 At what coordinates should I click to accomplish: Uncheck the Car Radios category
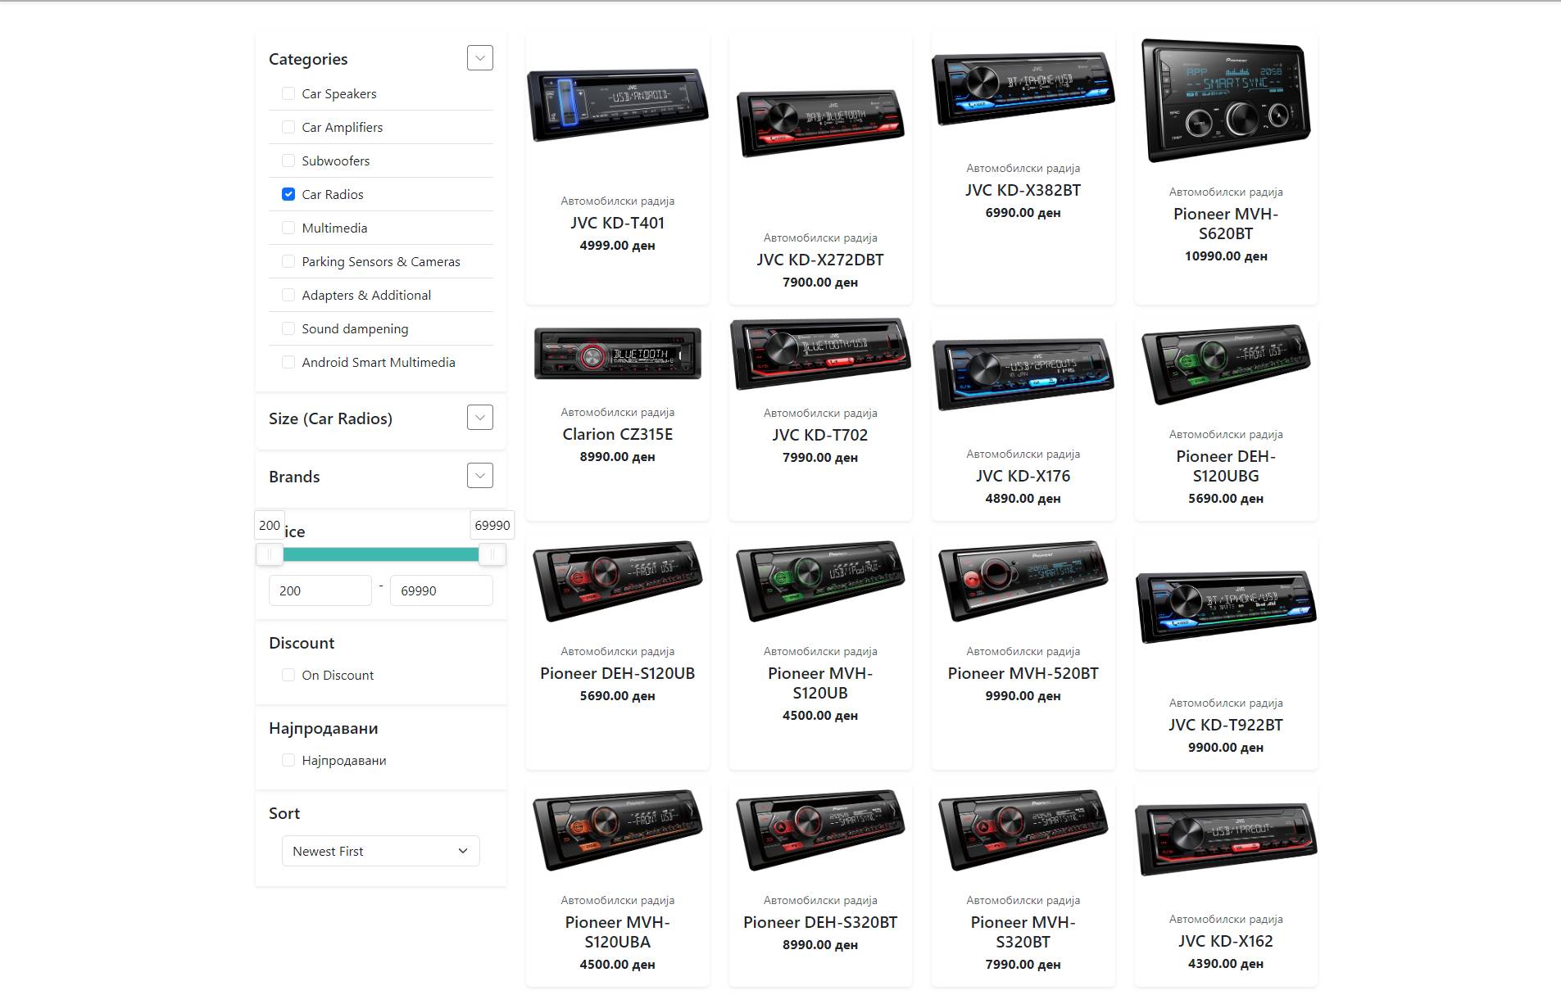[288, 194]
